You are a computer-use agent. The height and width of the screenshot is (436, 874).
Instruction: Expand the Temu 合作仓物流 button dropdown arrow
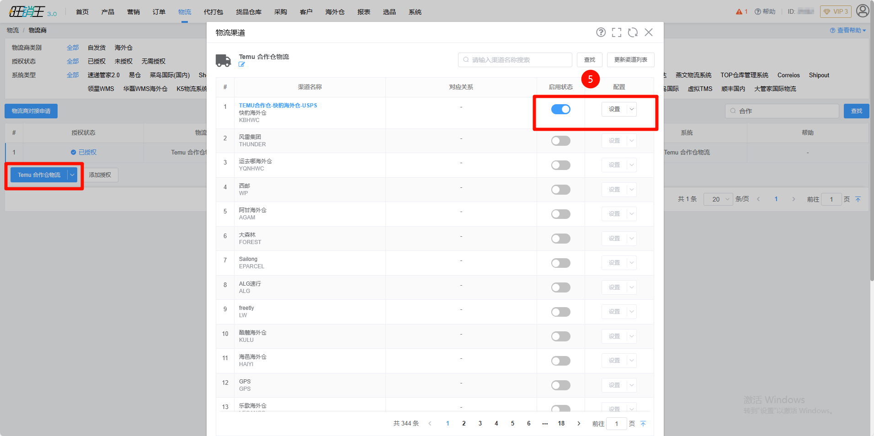72,175
